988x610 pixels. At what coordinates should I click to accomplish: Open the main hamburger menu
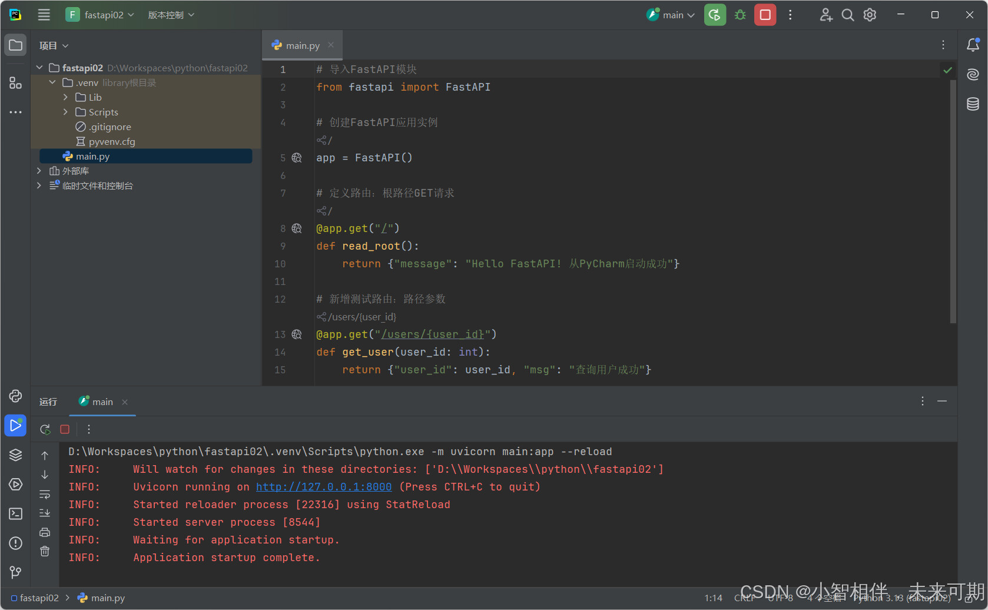(44, 15)
